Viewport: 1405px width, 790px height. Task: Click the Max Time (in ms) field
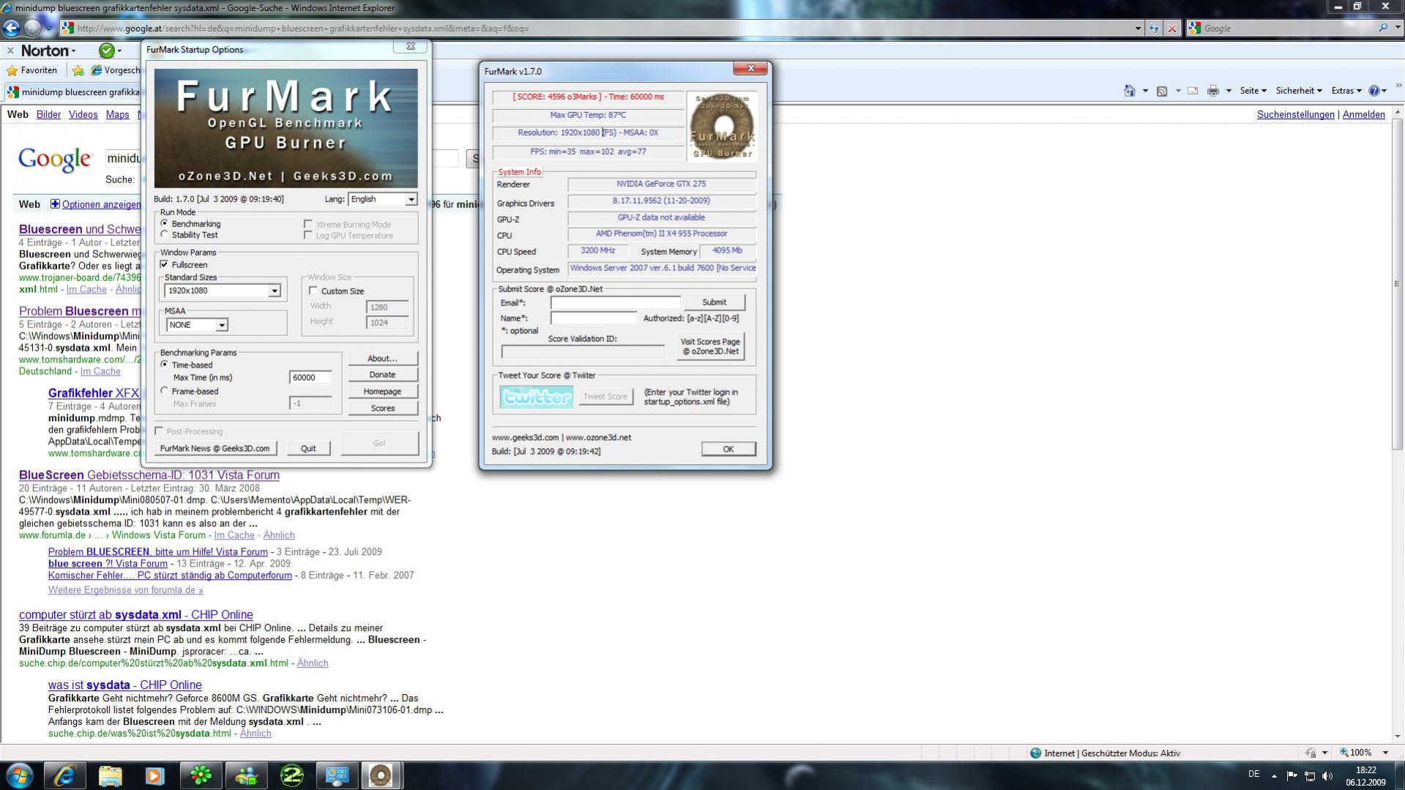pos(310,377)
